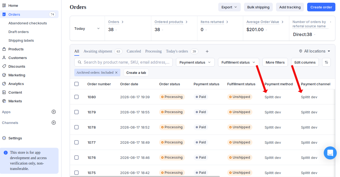Remove the Archived orders filter chip

pyautogui.click(x=116, y=73)
